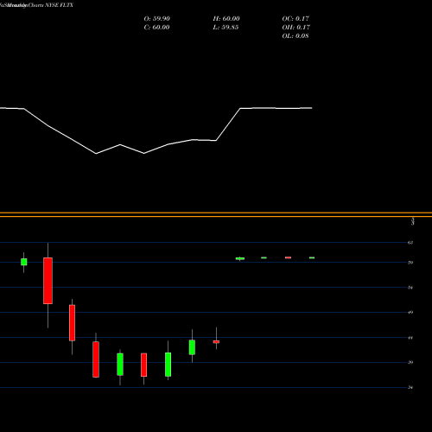Click the small red candlestick near 60
The image size is (432, 432).
click(288, 257)
